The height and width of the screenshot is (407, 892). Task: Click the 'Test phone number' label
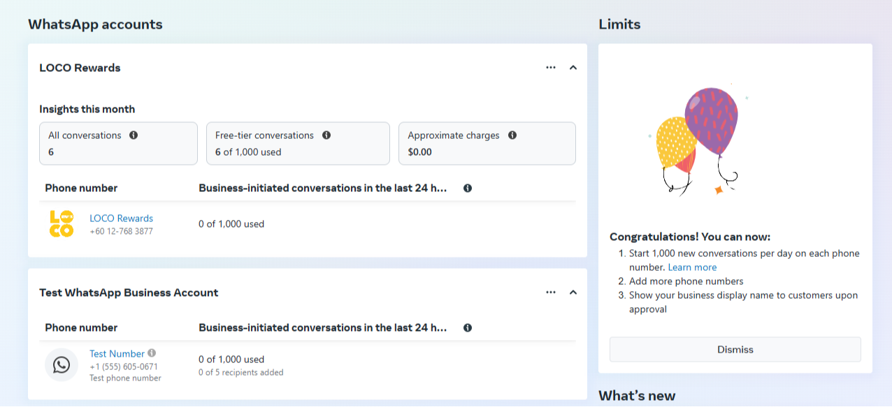[x=125, y=378]
